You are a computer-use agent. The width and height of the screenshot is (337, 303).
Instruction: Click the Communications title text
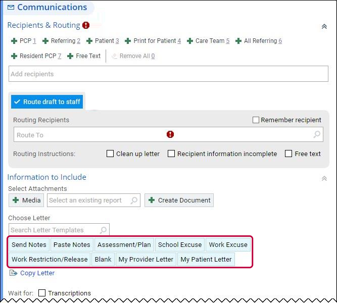tap(52, 7)
